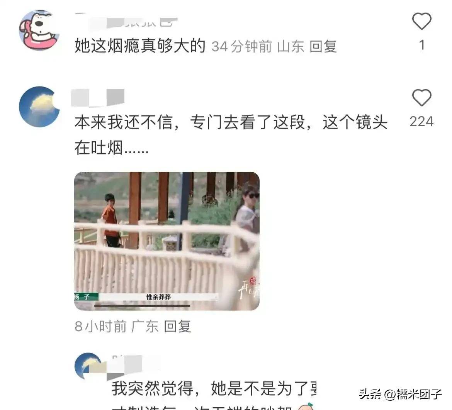The height and width of the screenshot is (410, 452).
Task: Open the polar bear avatar profile
Action: pos(39,30)
